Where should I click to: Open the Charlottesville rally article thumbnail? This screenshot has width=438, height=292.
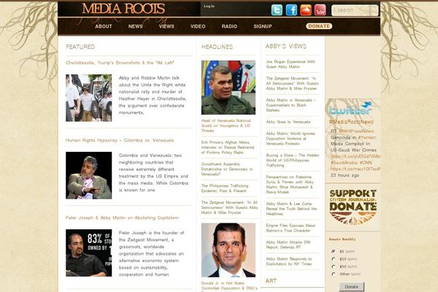coord(89,98)
